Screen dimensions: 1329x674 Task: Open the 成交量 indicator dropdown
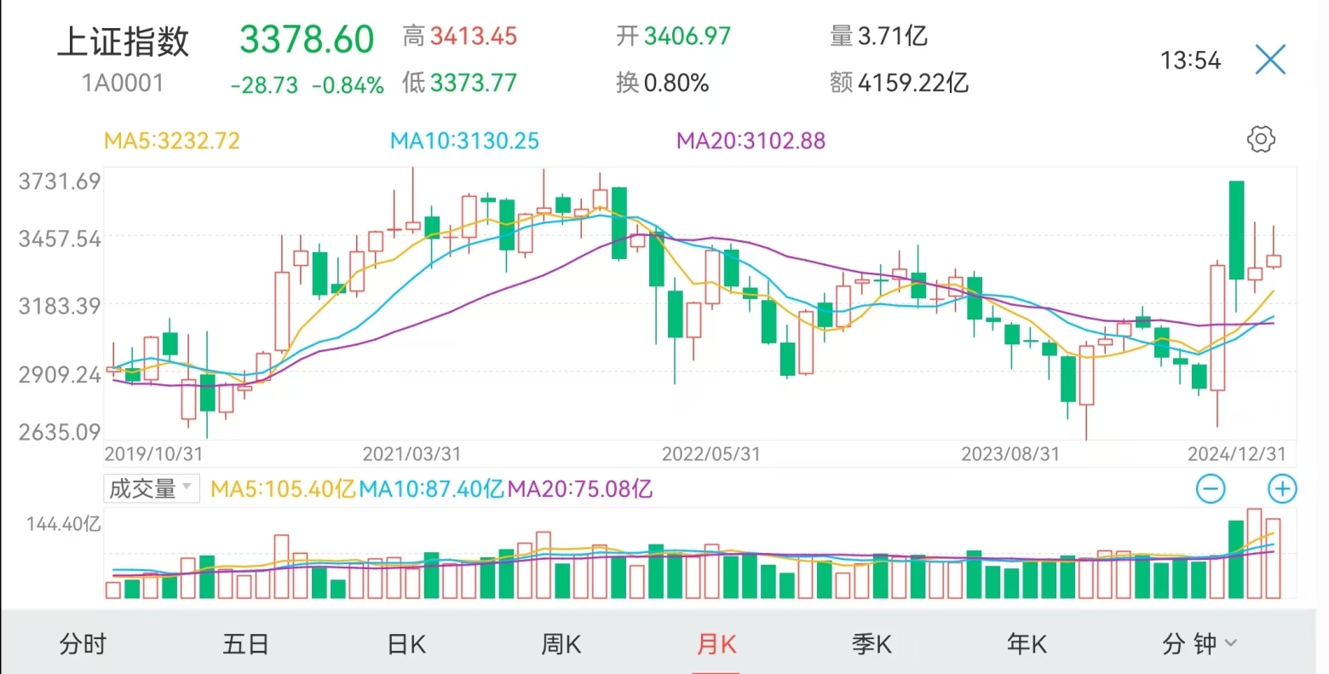(152, 488)
